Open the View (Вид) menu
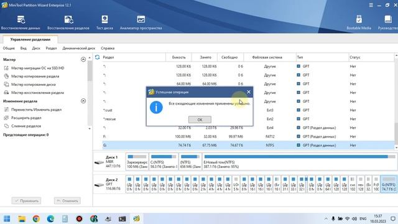 pos(24,49)
